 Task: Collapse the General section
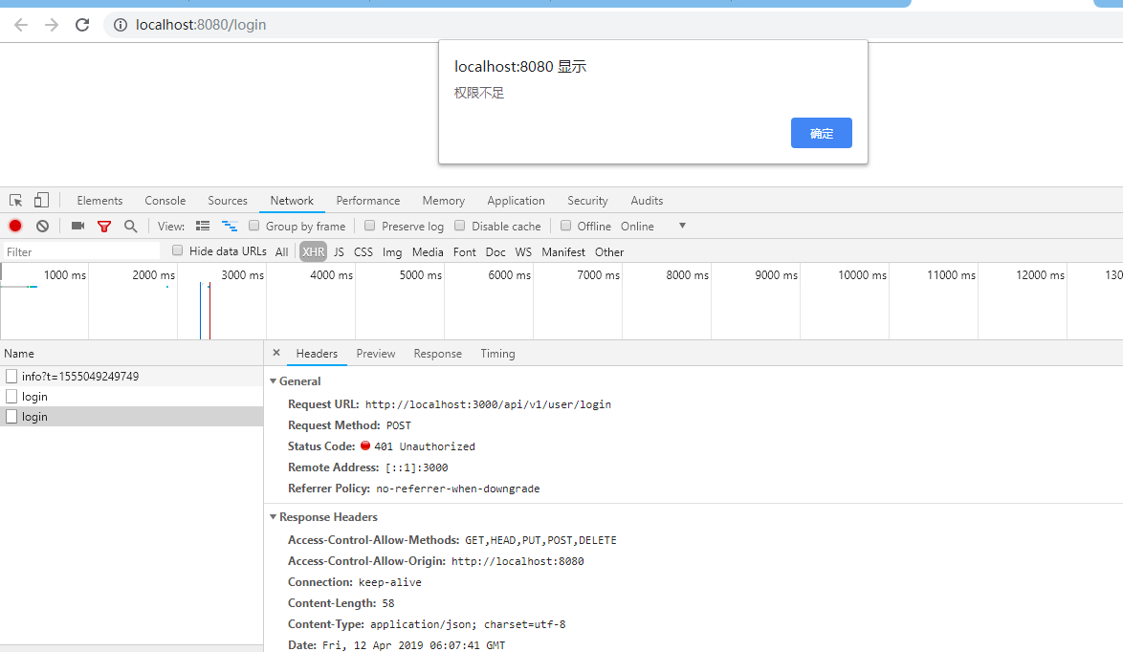(273, 381)
